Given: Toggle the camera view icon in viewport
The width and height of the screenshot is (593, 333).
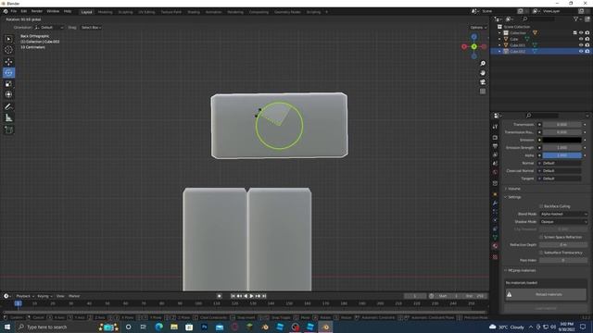Looking at the screenshot, I should click(x=483, y=82).
